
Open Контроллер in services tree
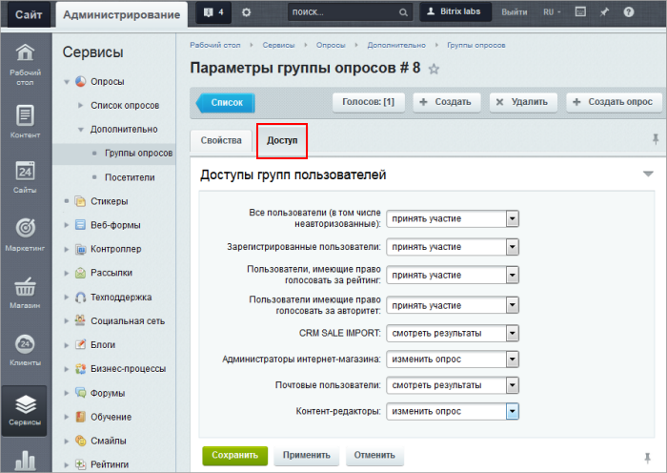pyautogui.click(x=115, y=249)
